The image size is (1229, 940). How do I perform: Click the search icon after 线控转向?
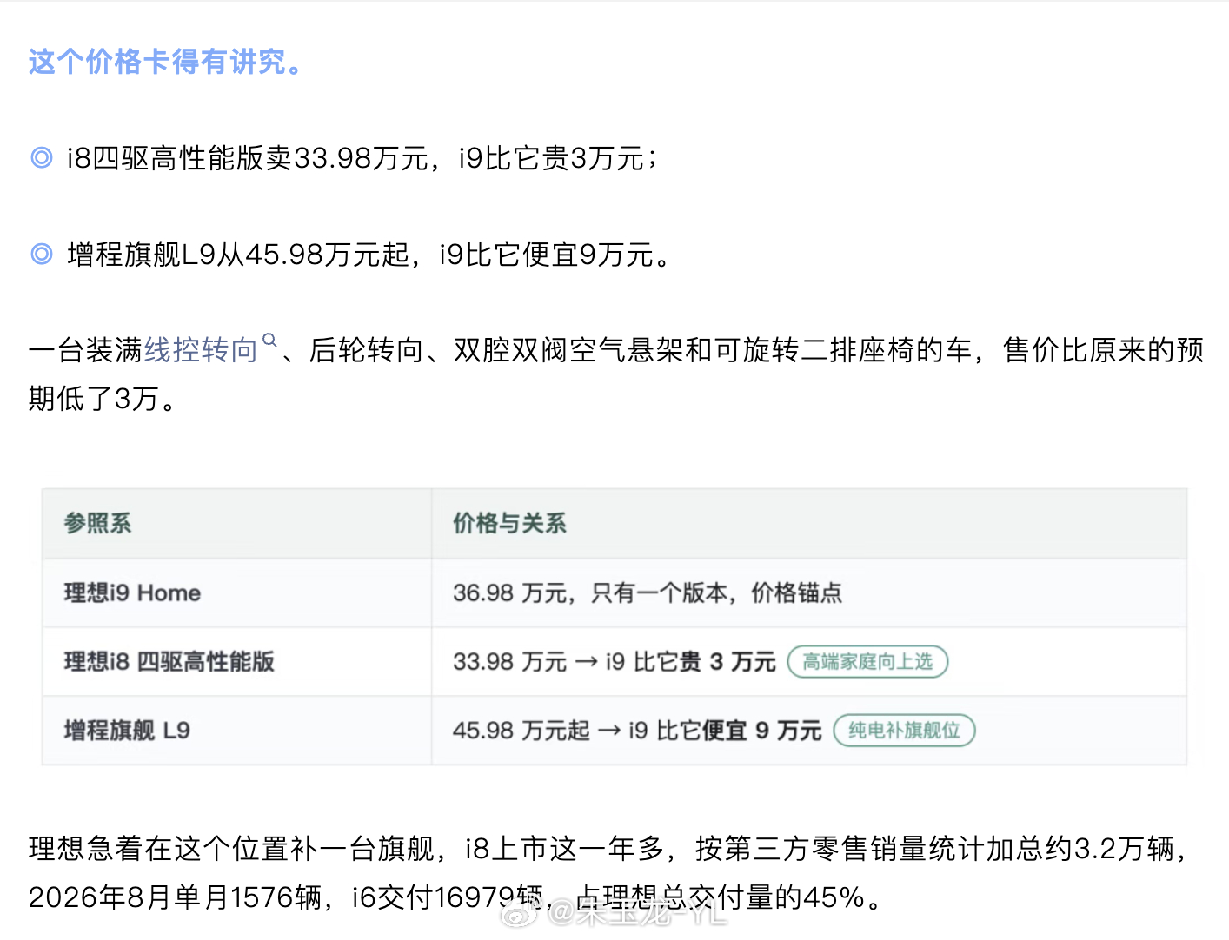269,341
